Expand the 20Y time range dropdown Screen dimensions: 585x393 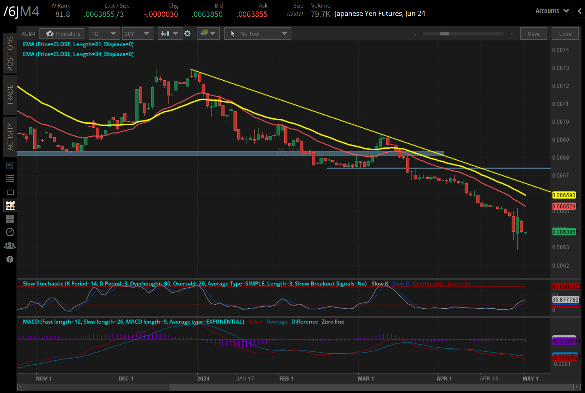click(137, 34)
